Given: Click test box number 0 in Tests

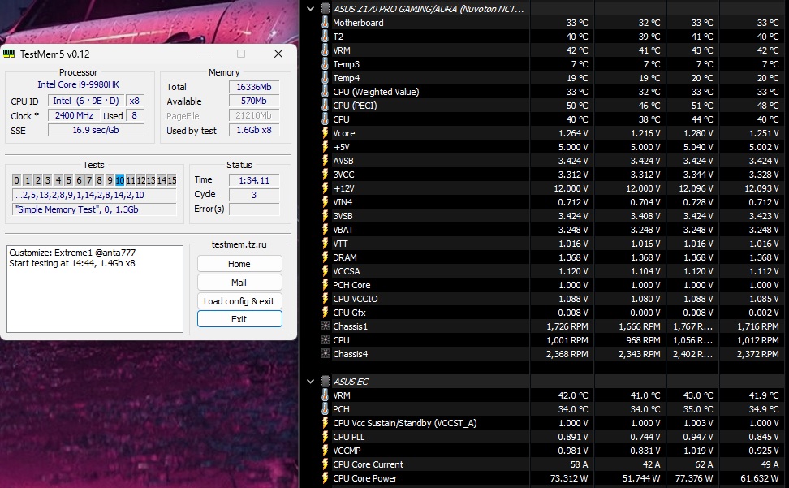Looking at the screenshot, I should pyautogui.click(x=16, y=180).
